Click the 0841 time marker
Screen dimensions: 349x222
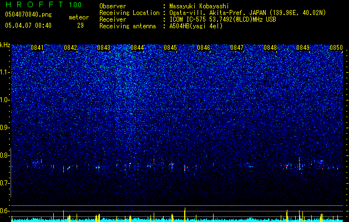37,48
